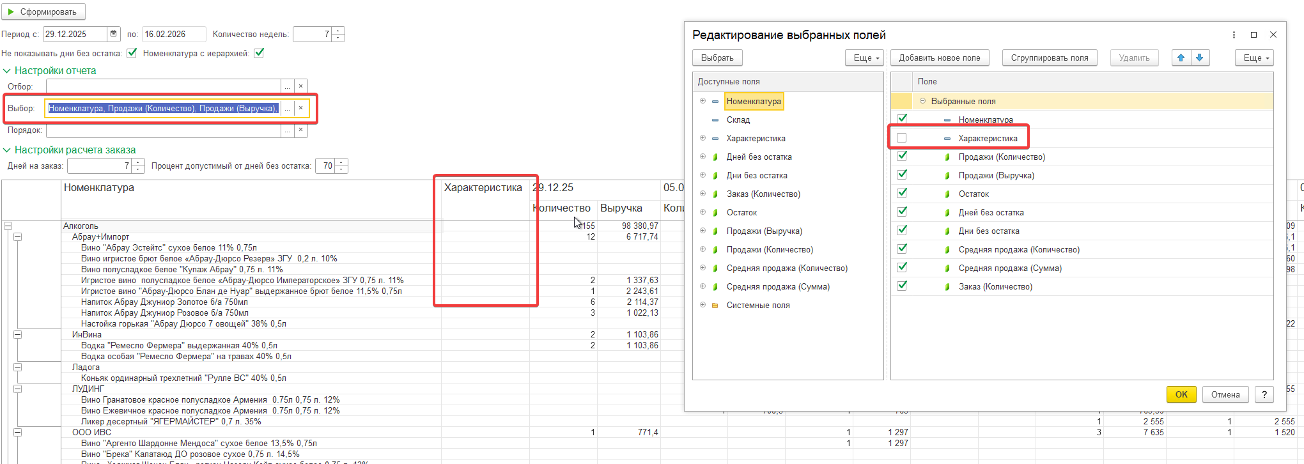Uncheck Дни без остатка in selected fields
The image size is (1304, 464).
(902, 230)
